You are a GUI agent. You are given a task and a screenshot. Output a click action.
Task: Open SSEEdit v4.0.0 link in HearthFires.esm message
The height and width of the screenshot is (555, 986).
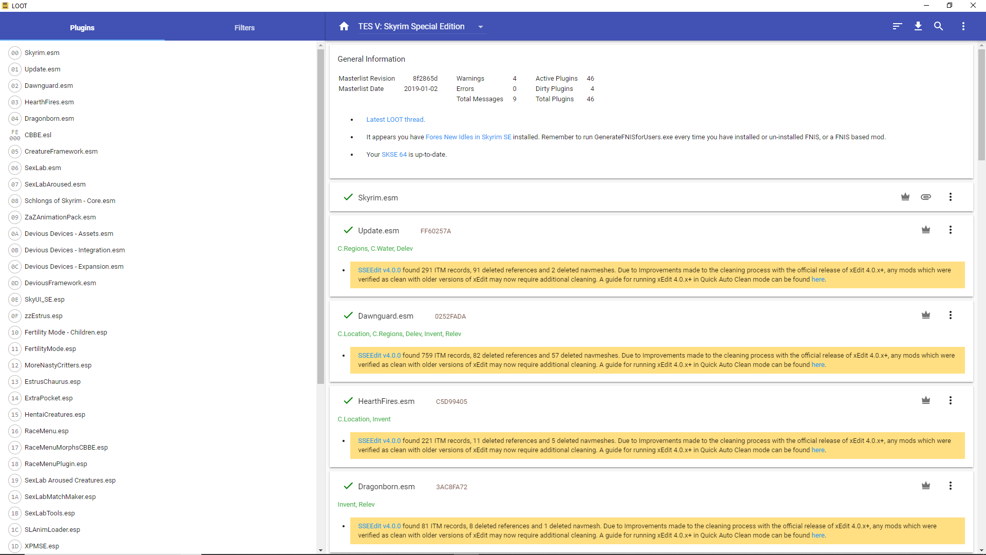(379, 441)
